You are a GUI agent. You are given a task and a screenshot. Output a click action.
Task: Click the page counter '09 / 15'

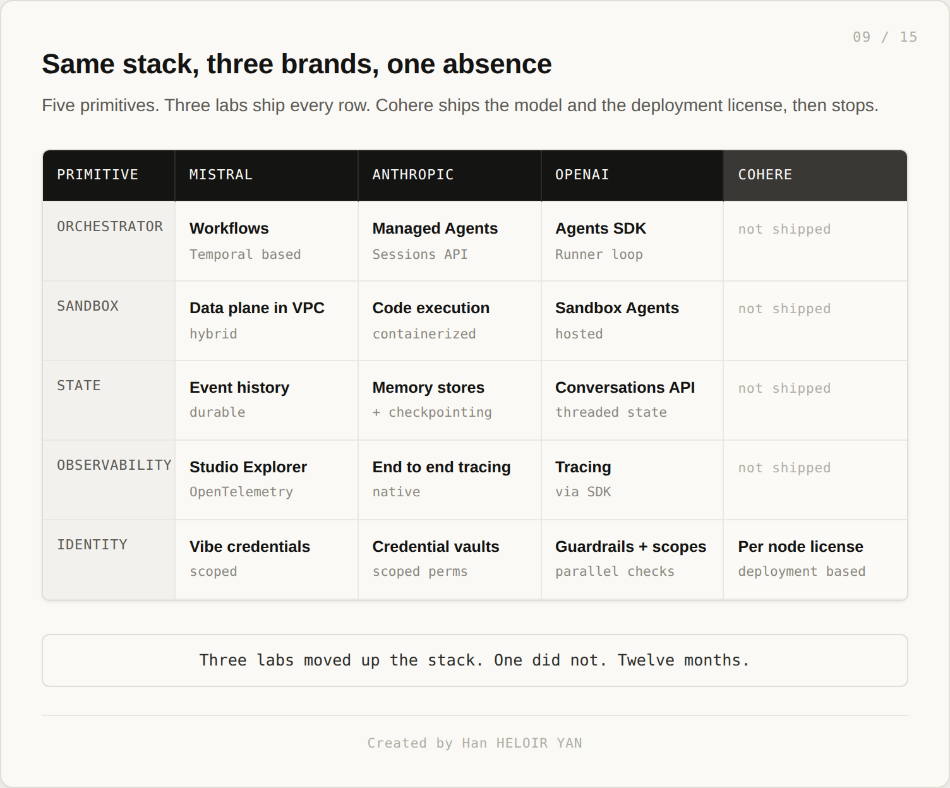[885, 37]
